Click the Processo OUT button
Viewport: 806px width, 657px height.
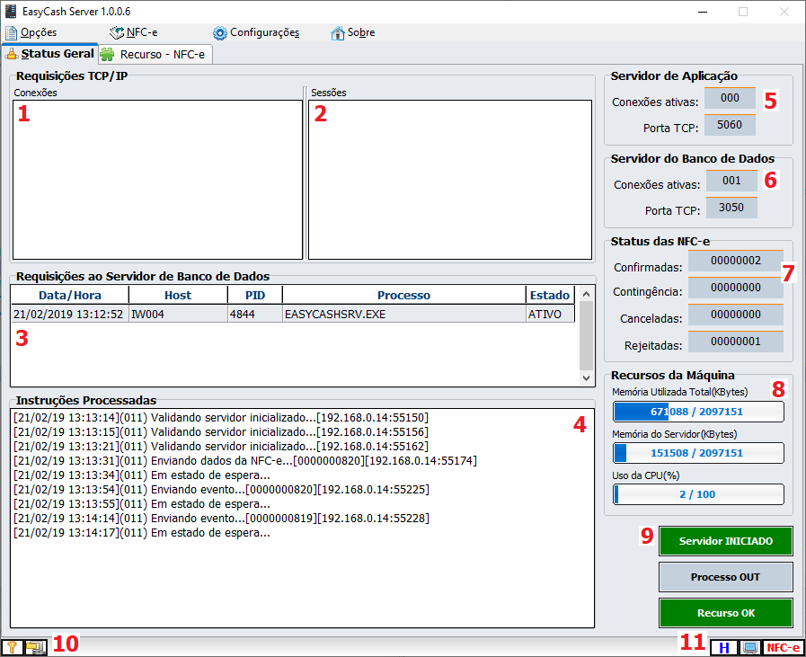725,577
